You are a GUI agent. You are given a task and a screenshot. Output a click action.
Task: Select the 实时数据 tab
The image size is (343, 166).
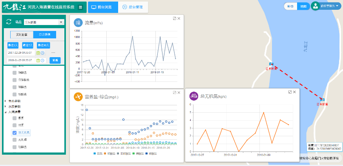[22, 35]
